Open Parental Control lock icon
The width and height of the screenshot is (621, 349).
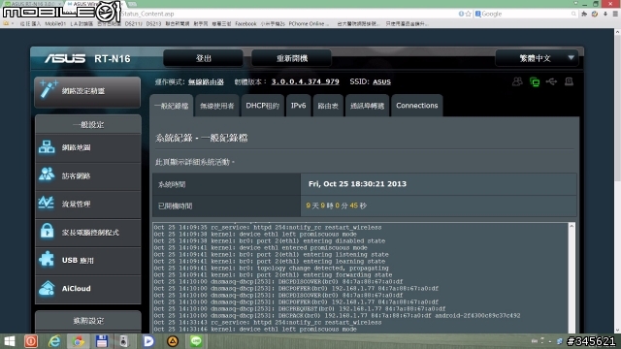pyautogui.click(x=47, y=232)
